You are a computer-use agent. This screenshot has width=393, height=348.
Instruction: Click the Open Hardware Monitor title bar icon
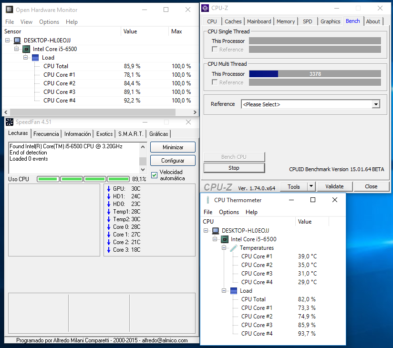click(10, 10)
